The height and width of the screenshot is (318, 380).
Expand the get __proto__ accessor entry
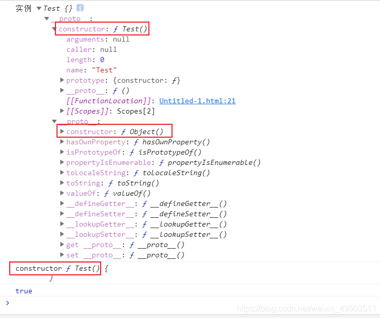[x=62, y=245]
